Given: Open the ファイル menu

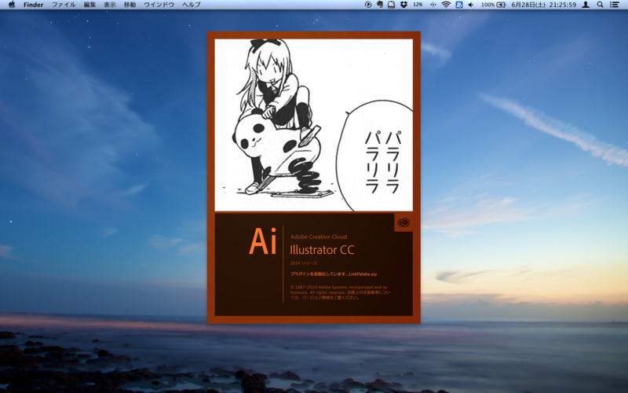Looking at the screenshot, I should [64, 5].
